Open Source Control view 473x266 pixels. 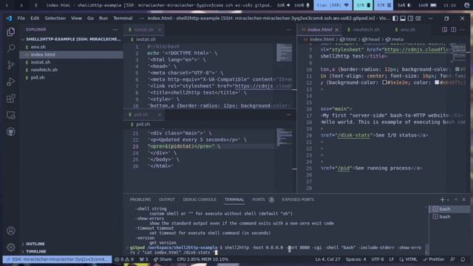click(11, 65)
